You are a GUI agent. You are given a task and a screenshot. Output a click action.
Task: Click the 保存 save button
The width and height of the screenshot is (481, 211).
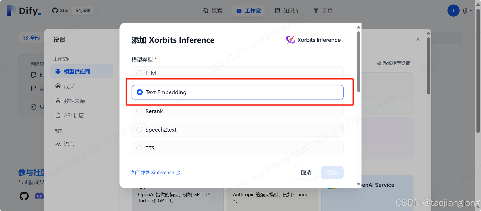click(332, 173)
